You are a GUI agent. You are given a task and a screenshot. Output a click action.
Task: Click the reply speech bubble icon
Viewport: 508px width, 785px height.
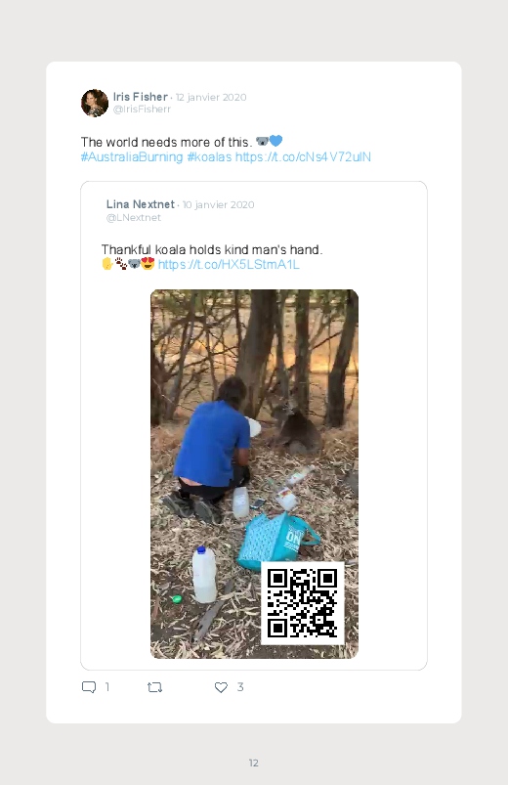89,687
